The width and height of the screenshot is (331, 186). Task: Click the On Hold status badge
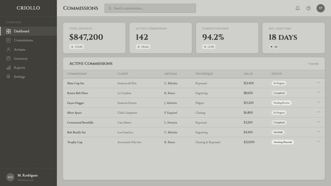(x=278, y=132)
